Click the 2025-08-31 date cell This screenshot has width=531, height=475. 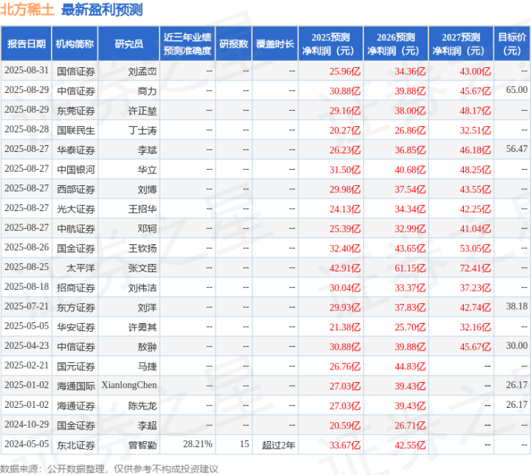pos(27,70)
